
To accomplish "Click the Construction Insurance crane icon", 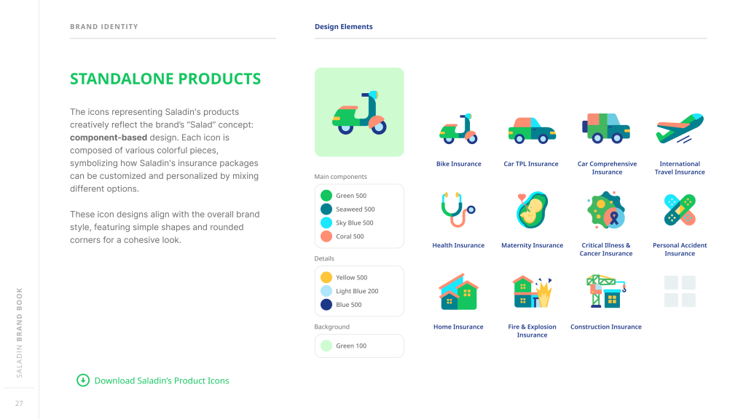I will (x=606, y=292).
